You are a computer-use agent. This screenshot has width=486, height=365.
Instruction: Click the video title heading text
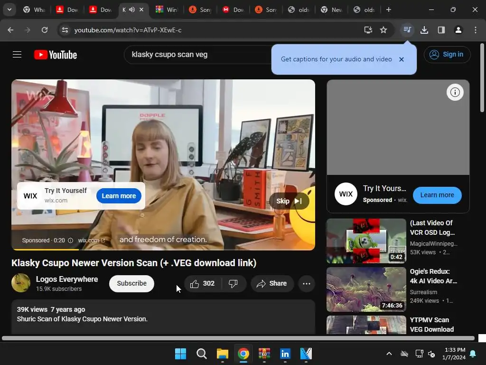134,263
